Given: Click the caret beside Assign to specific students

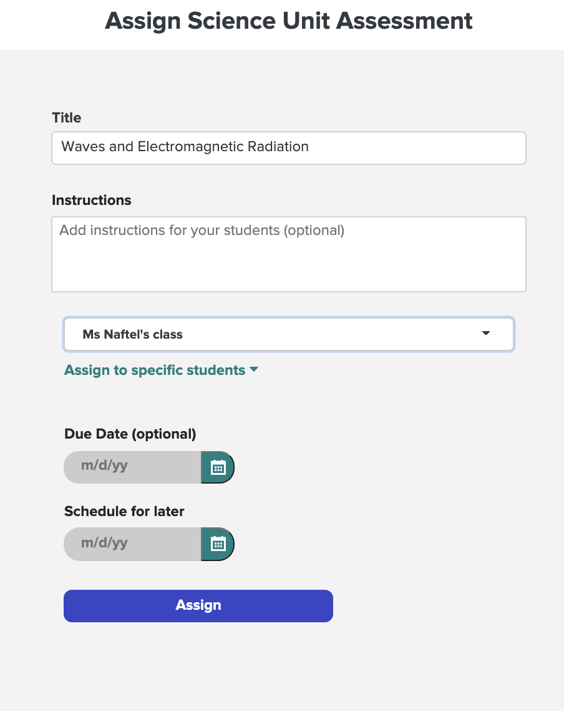Looking at the screenshot, I should (254, 369).
